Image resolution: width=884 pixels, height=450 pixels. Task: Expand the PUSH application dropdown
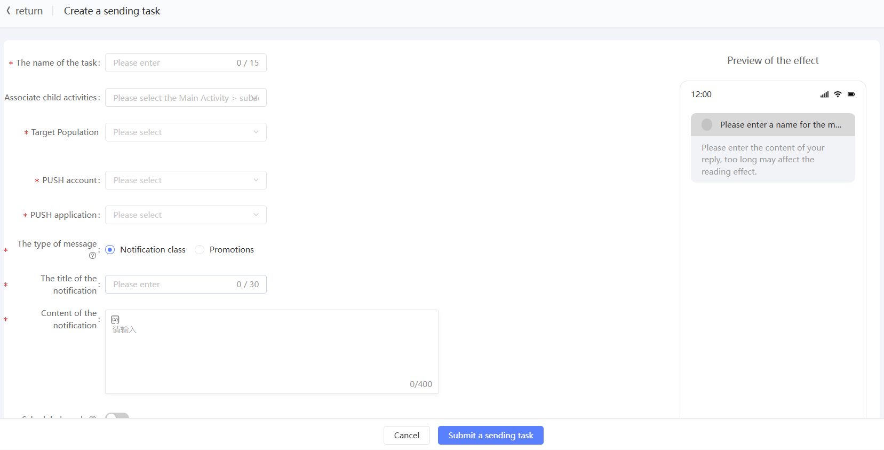(x=186, y=215)
